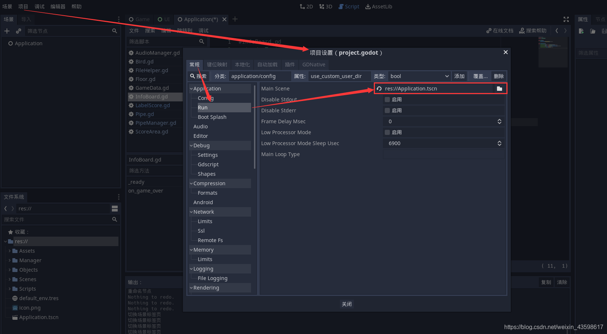Open the 键位映射 input map tab
This screenshot has height=334, width=607.
coord(217,65)
